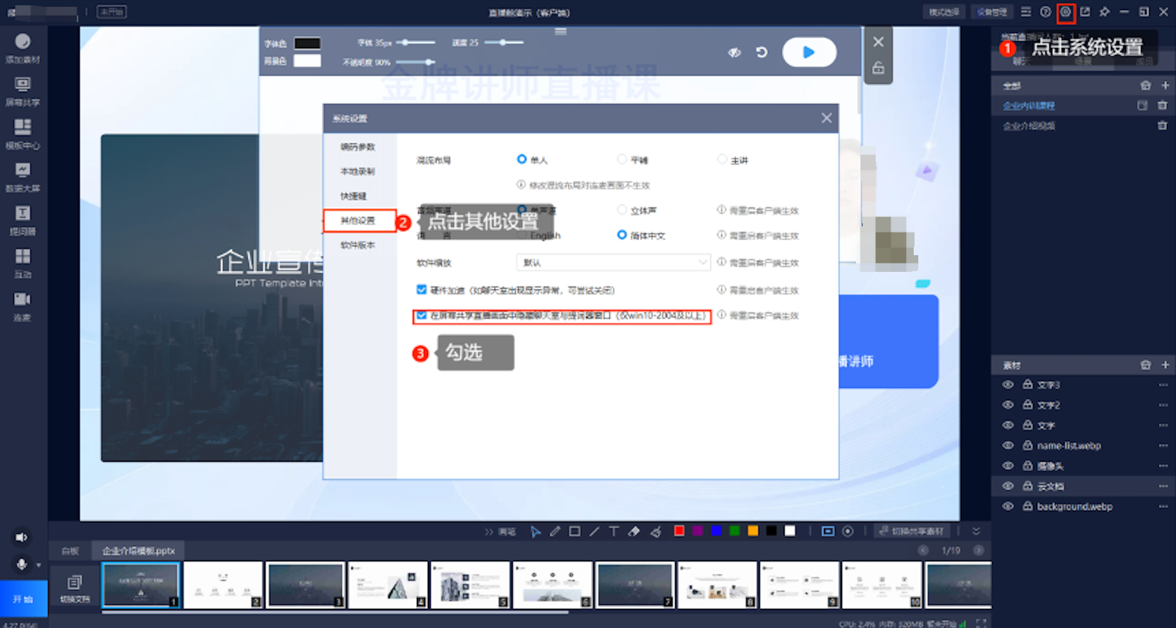Add a new item with 素材 plus icon
This screenshot has width=1176, height=628.
(x=1165, y=365)
